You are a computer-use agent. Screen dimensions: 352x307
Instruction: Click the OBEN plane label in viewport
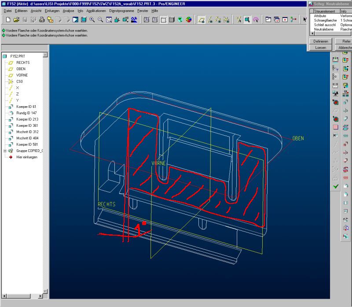pyautogui.click(x=298, y=138)
